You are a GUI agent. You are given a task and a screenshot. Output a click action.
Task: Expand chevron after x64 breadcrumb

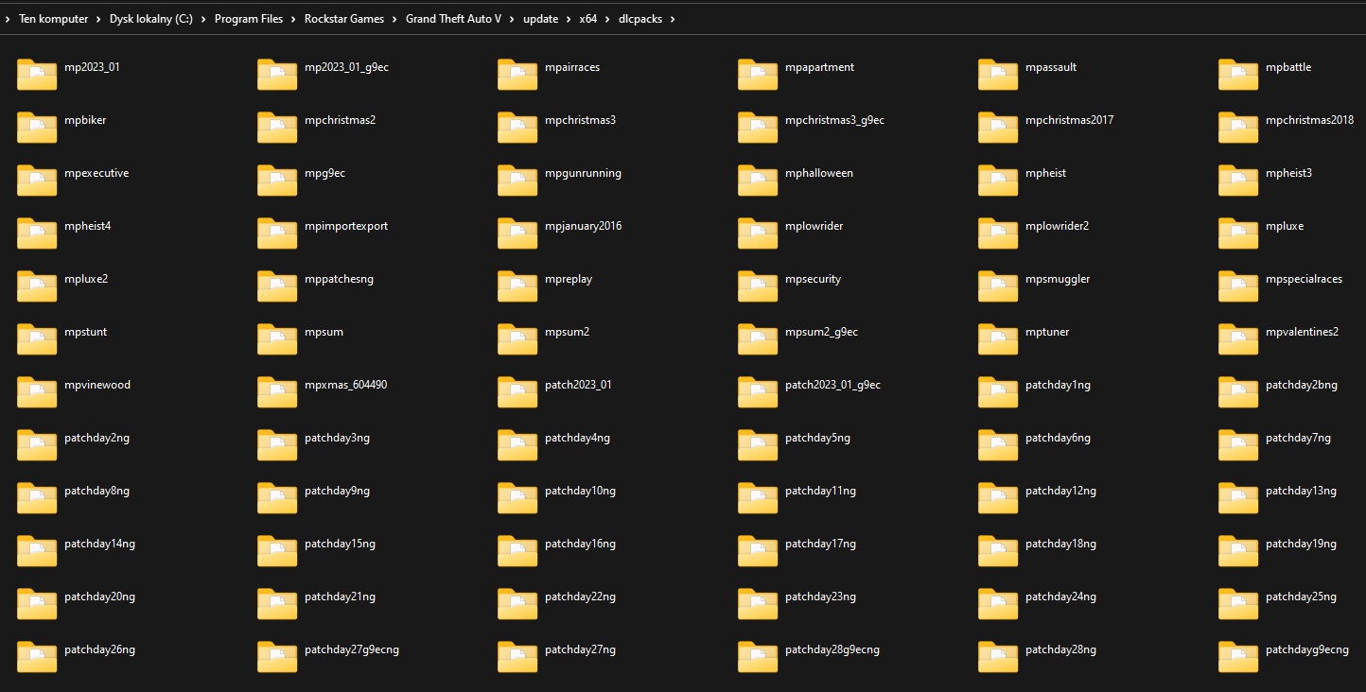point(607,19)
